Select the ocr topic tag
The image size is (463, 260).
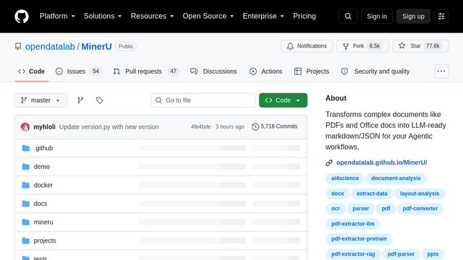(336, 209)
